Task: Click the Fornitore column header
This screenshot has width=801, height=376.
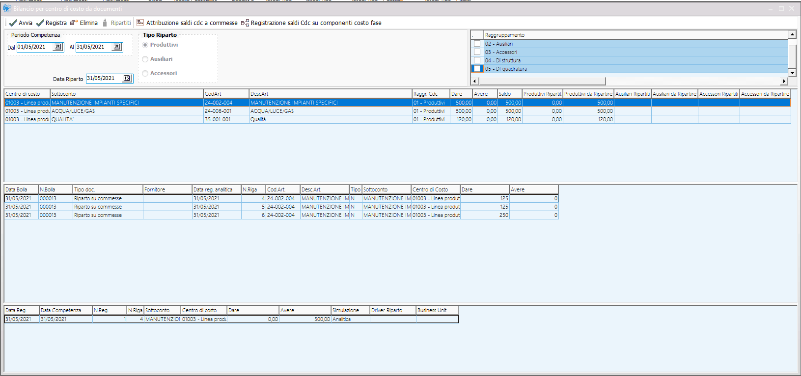Action: click(167, 189)
